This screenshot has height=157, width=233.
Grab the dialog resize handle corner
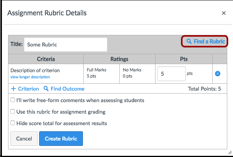[230, 152]
